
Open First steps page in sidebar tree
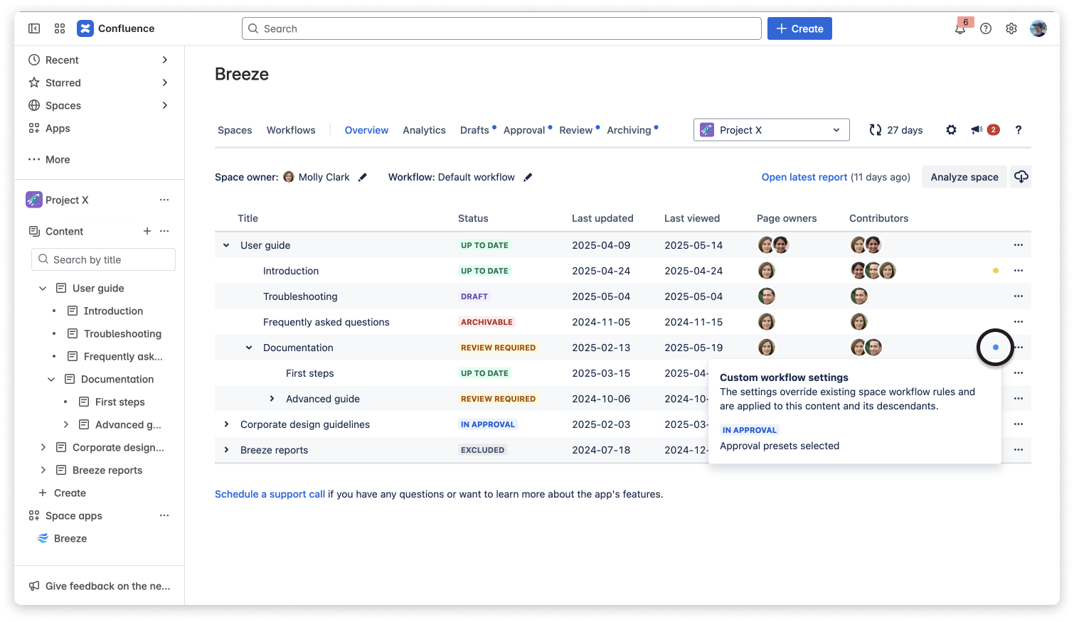tap(119, 402)
